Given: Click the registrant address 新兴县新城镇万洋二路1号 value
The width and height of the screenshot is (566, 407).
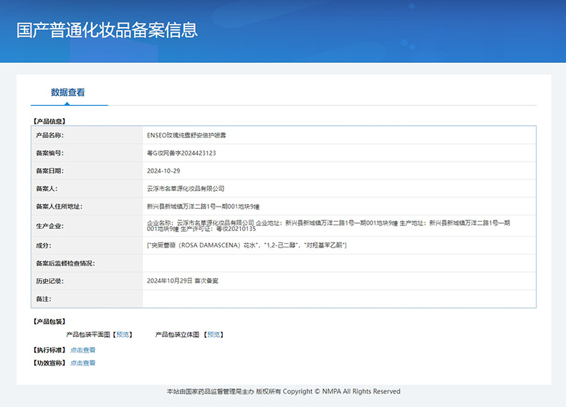Looking at the screenshot, I should (x=203, y=207).
